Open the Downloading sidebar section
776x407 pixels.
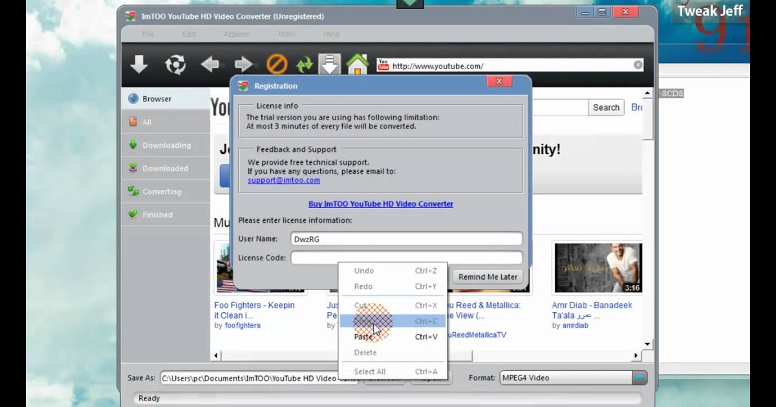click(x=166, y=145)
